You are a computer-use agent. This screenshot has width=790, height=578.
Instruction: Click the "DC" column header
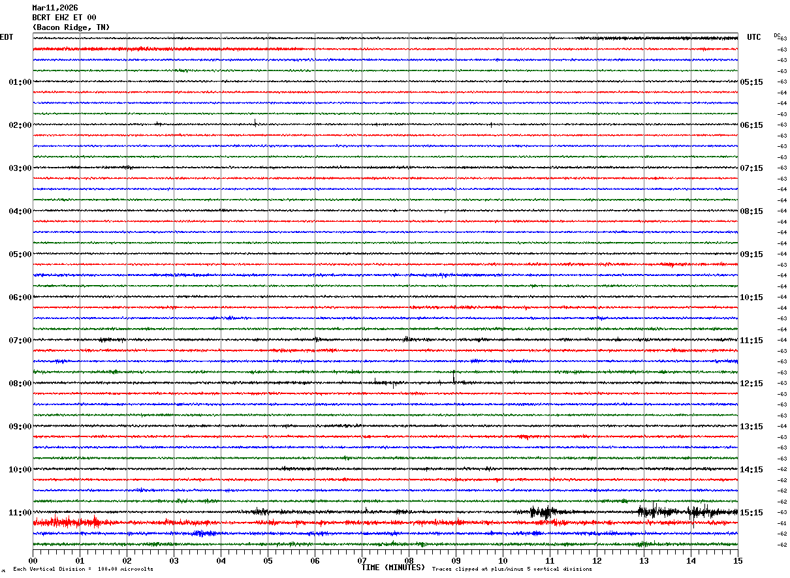(778, 35)
